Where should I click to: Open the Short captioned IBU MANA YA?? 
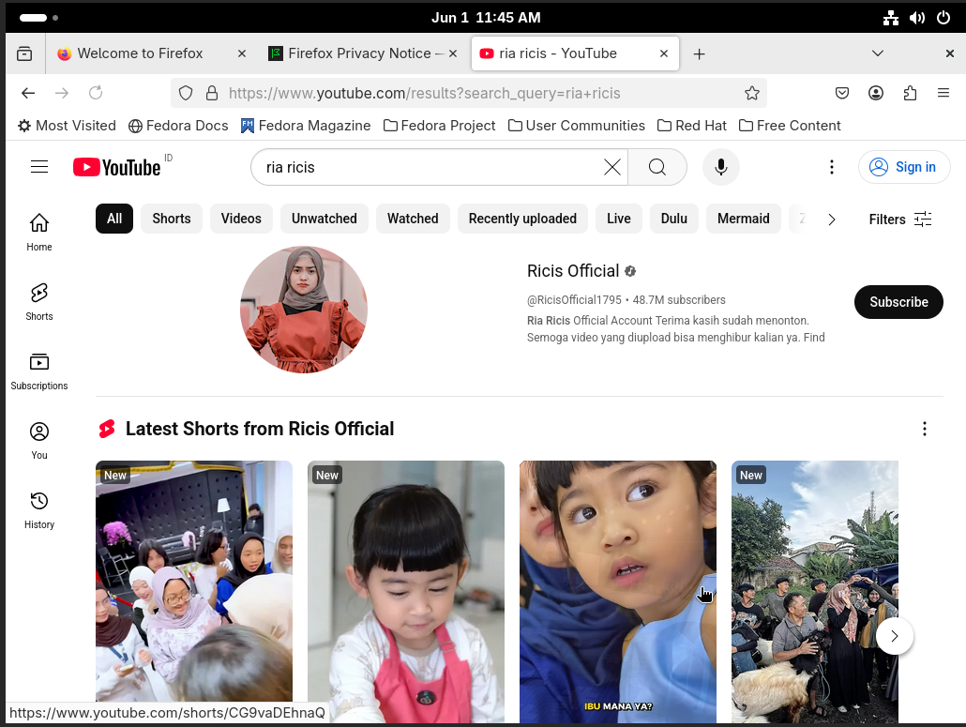click(x=618, y=592)
